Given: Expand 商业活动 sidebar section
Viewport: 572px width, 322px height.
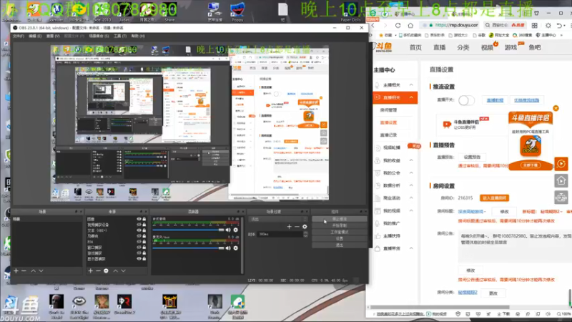Looking at the screenshot, I should [x=411, y=198].
